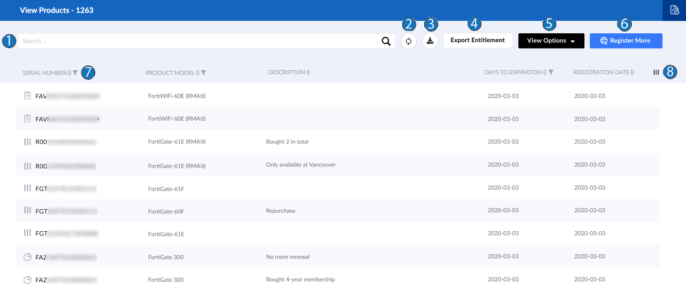Click the REGISTRATION DATE header

tap(601, 72)
